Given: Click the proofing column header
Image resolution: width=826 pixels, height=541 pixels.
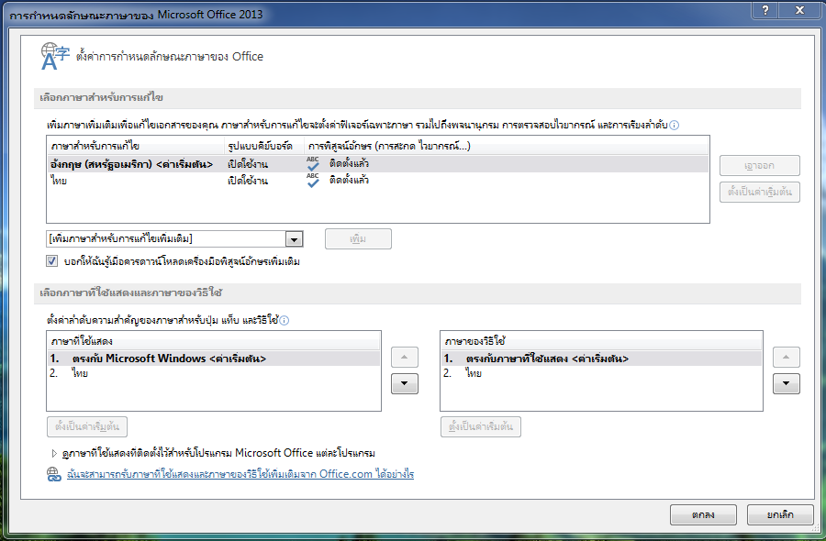Looking at the screenshot, I should pyautogui.click(x=507, y=146).
